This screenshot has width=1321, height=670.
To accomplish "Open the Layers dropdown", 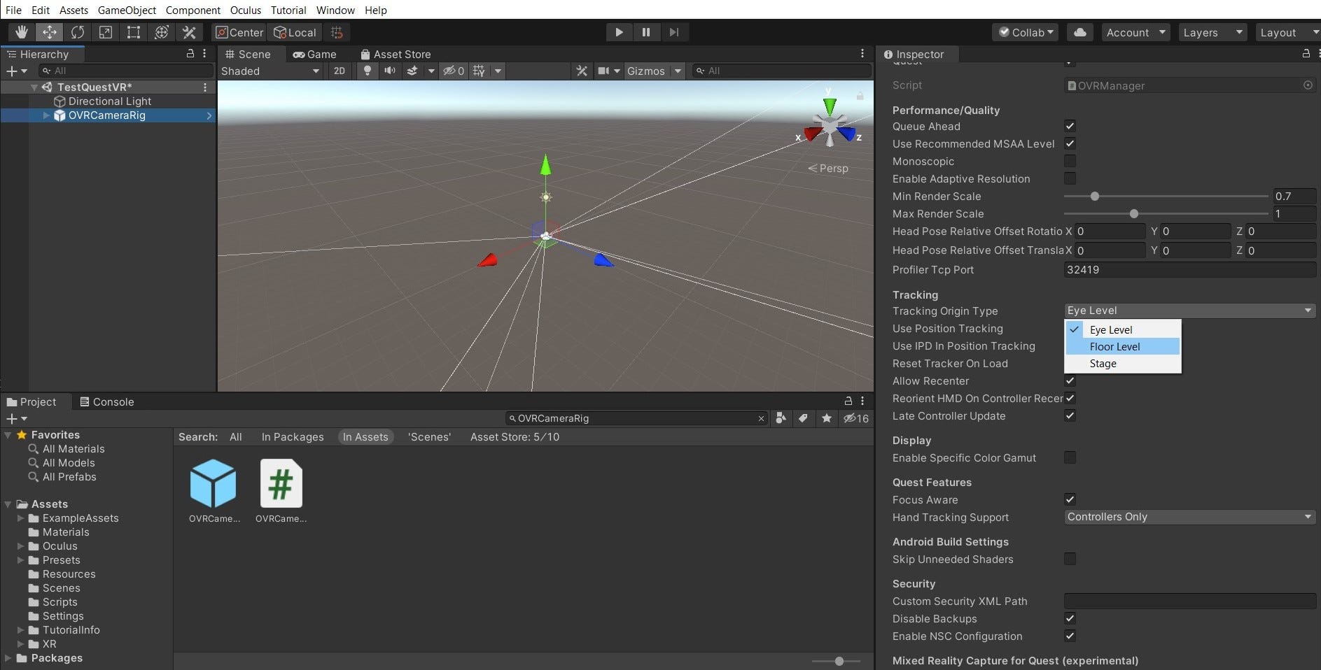I will click(1212, 32).
